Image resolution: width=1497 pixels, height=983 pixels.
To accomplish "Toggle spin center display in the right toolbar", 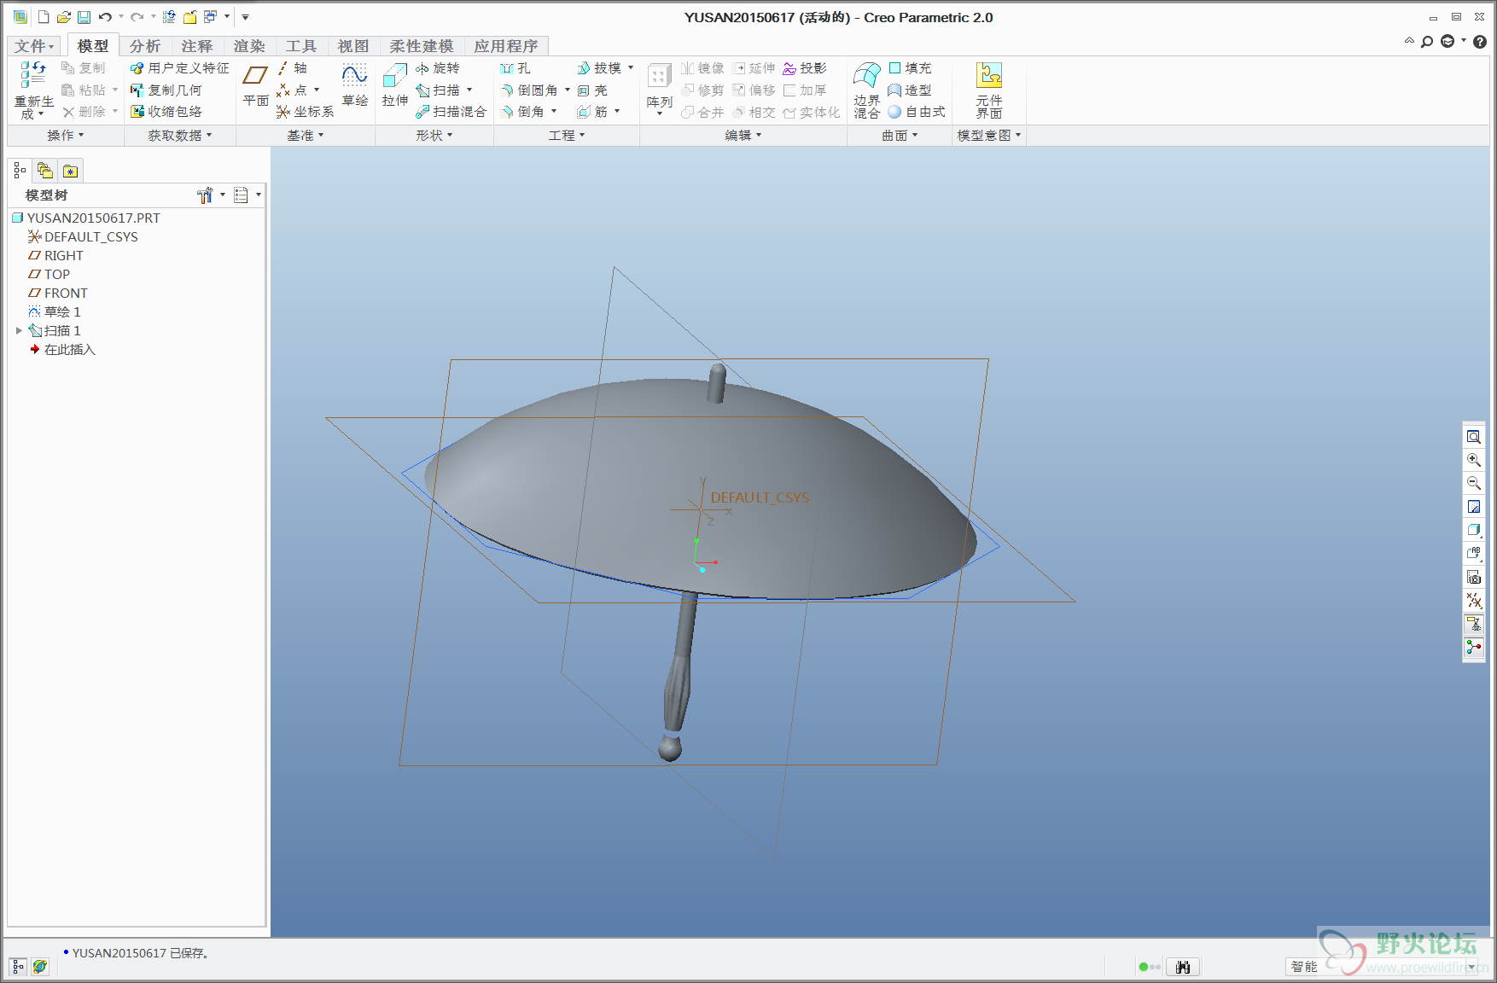I will [1474, 648].
